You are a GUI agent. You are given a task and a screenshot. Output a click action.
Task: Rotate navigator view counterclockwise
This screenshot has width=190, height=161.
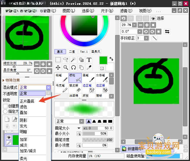[x=37, y=71]
